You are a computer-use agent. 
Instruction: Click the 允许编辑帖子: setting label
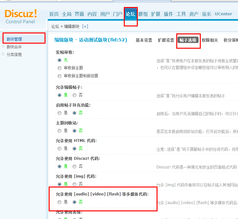pos(69,87)
